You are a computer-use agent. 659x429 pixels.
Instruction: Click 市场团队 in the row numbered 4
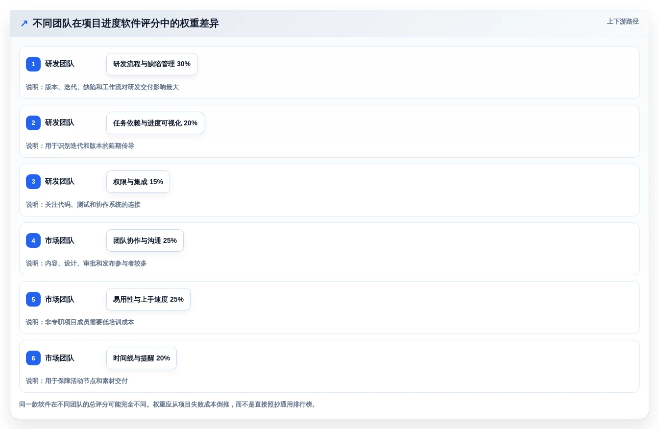coord(60,240)
